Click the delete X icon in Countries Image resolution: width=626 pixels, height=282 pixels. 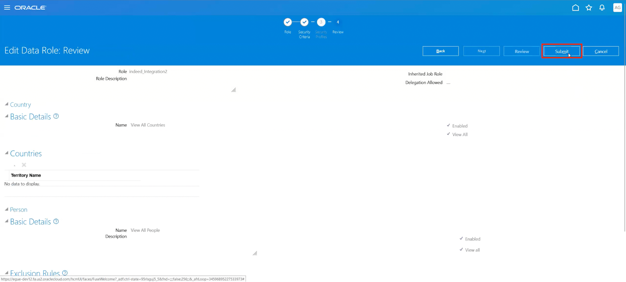coord(24,165)
